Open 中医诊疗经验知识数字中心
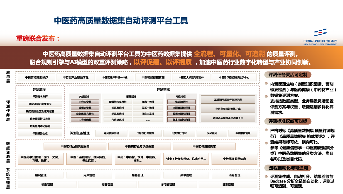The height and width of the screenshot is (194, 343). click(234, 78)
